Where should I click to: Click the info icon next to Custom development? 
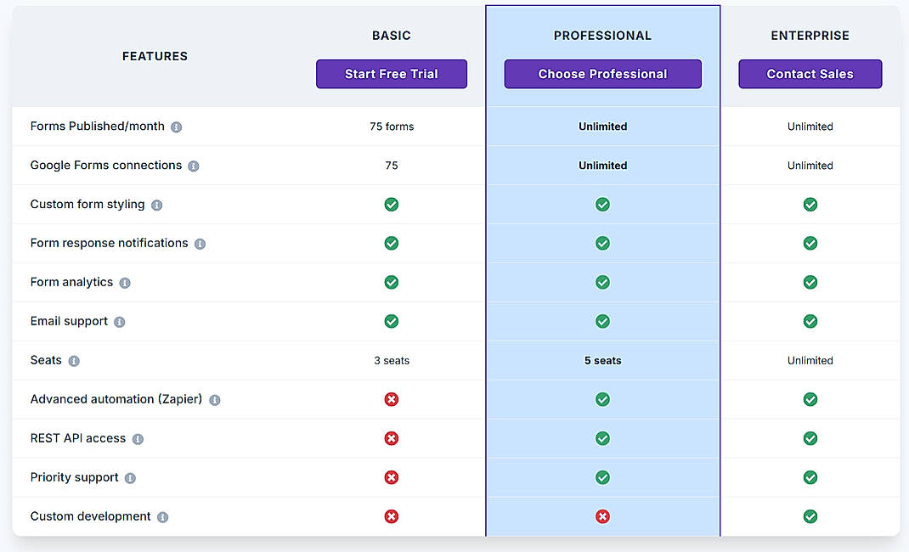pyautogui.click(x=161, y=516)
